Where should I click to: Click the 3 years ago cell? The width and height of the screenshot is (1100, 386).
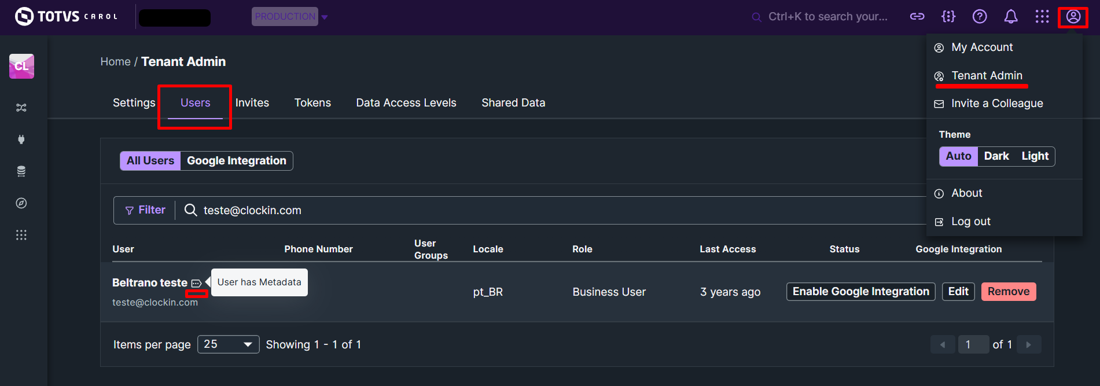(x=730, y=292)
